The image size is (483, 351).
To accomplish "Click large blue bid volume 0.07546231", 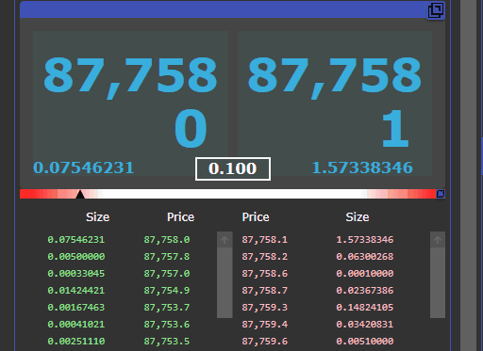I will coord(84,168).
